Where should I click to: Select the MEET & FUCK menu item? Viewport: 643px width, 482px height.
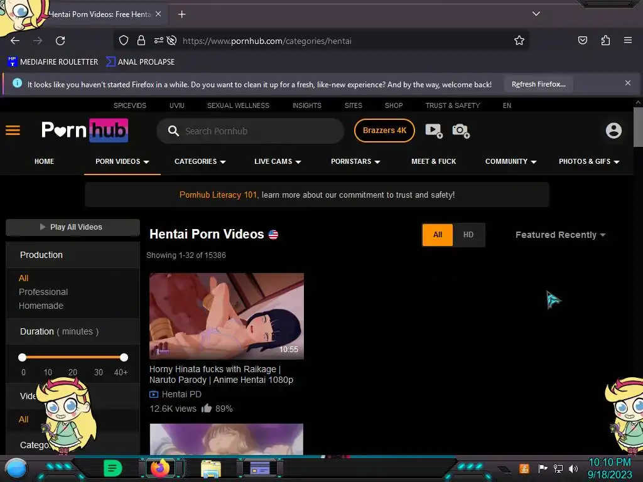[433, 161]
